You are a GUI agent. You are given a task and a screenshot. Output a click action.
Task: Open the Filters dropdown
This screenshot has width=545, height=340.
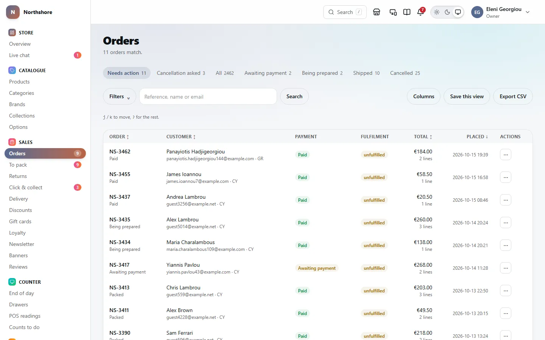point(120,96)
